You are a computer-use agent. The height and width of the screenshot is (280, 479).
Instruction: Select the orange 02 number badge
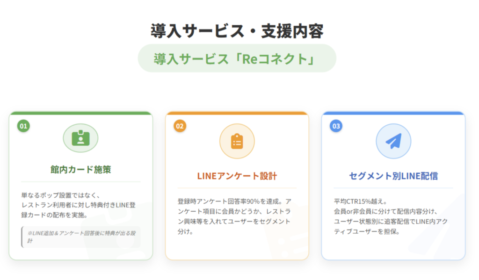[180, 126]
